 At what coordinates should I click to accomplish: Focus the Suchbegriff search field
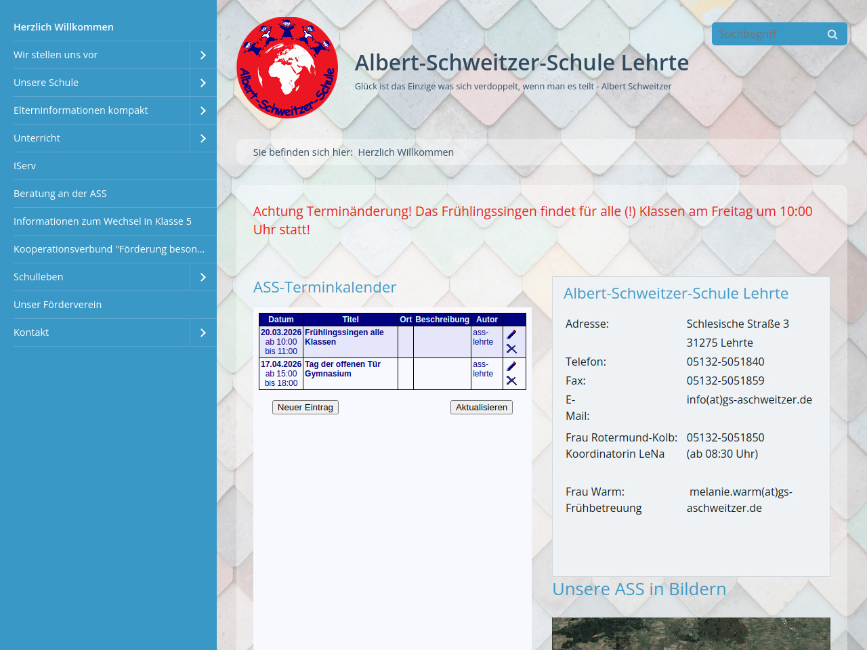click(765, 34)
